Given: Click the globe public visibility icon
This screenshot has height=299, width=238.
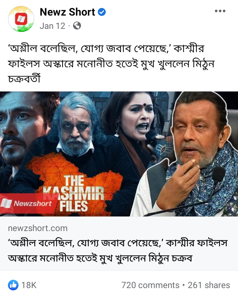Looking at the screenshot, I should 77,26.
